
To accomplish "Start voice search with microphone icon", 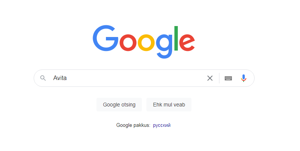I will click(244, 78).
